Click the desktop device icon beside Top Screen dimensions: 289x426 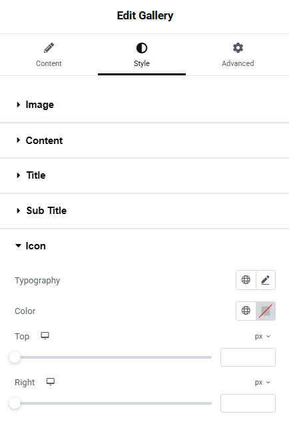tap(45, 336)
